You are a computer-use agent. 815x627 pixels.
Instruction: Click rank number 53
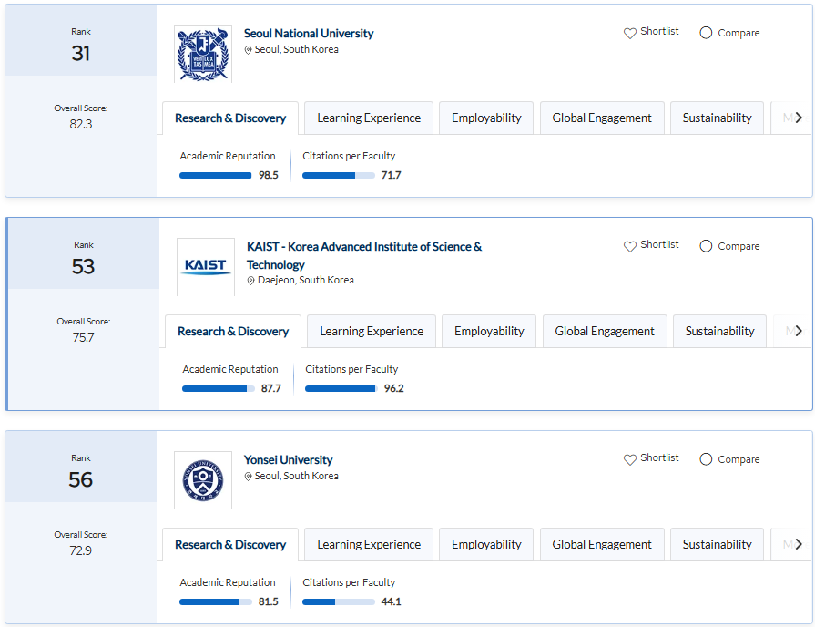point(83,266)
